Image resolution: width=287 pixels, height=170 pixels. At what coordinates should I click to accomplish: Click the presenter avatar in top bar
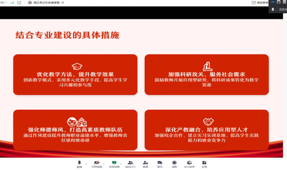30,2
